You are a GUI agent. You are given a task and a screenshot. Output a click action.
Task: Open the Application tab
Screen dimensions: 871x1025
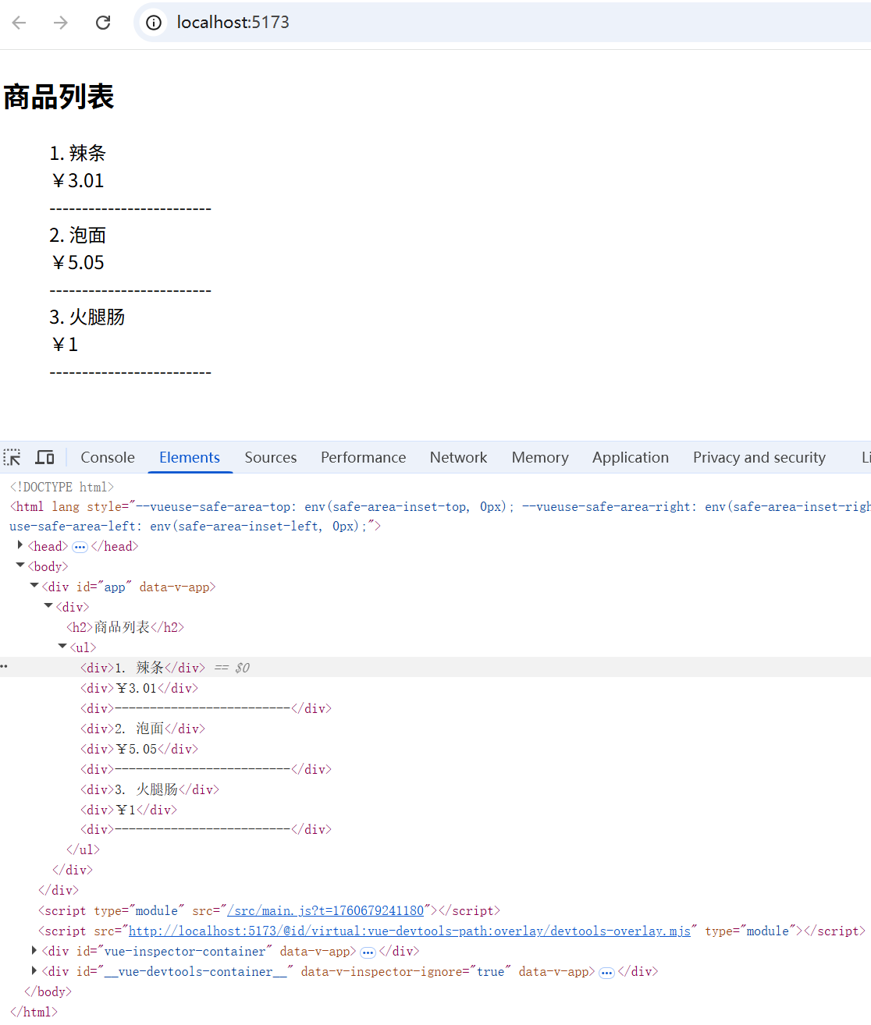[631, 458]
